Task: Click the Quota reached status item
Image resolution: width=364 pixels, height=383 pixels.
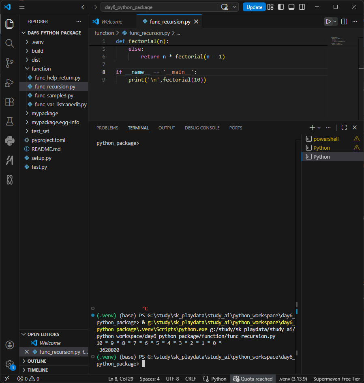Action: (253, 379)
